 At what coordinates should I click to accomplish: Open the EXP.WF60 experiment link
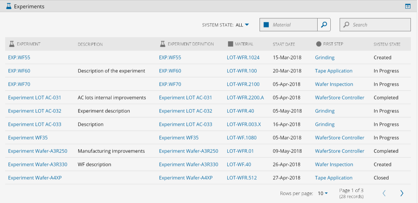19,71
